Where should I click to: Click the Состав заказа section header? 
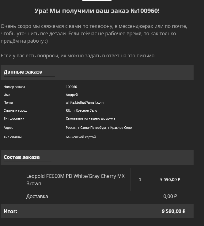[x=22, y=157]
